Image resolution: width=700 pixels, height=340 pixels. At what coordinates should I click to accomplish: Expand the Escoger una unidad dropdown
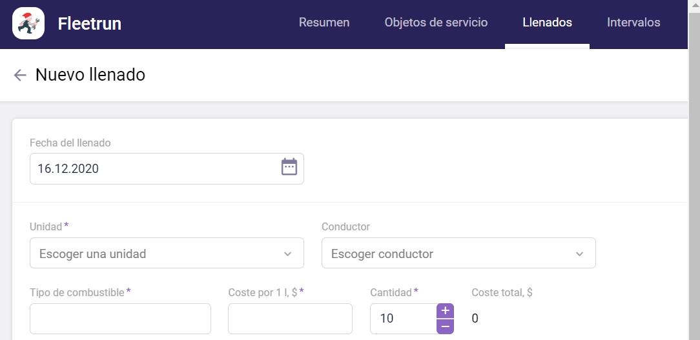(167, 253)
